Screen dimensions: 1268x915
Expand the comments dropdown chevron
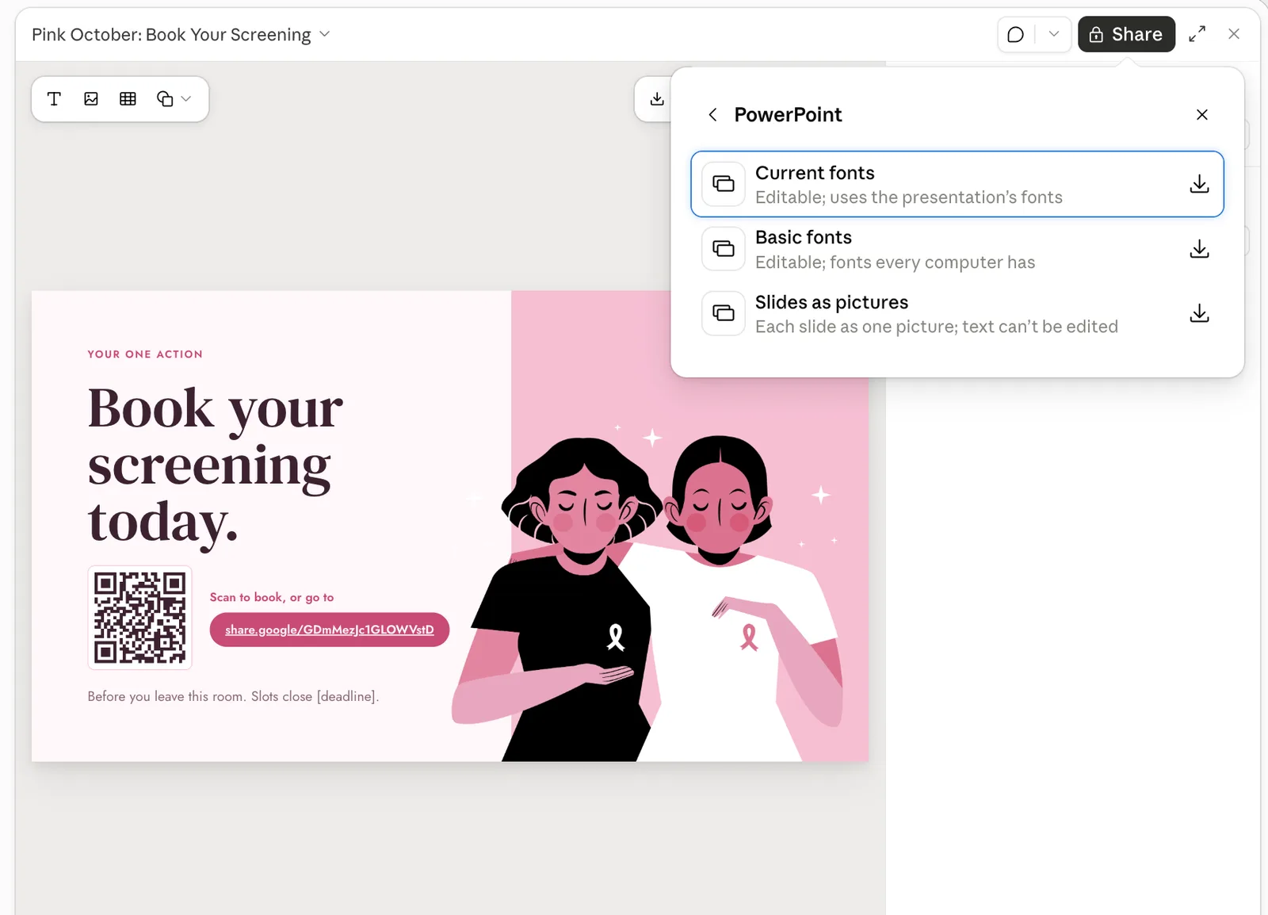point(1054,35)
